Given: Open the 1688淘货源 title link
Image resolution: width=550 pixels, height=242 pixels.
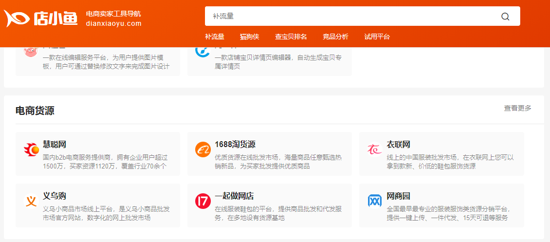Looking at the screenshot, I should point(235,144).
